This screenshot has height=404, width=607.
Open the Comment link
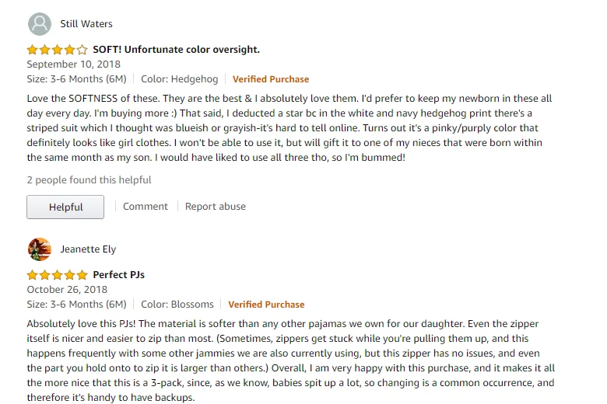point(145,207)
